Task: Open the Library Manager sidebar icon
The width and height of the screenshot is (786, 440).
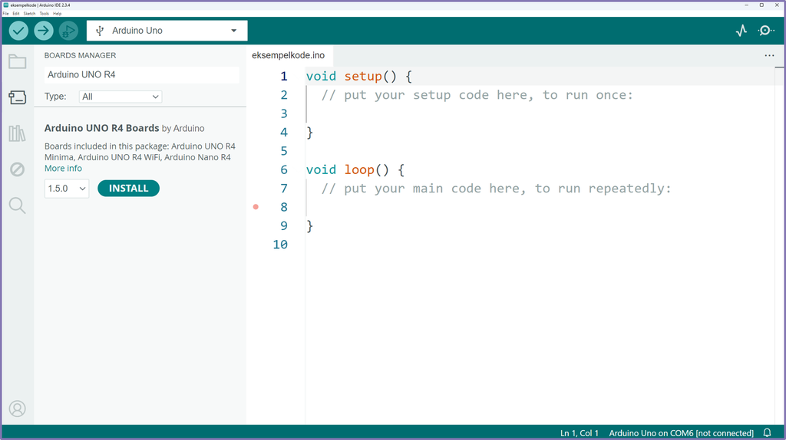Action: tap(18, 133)
